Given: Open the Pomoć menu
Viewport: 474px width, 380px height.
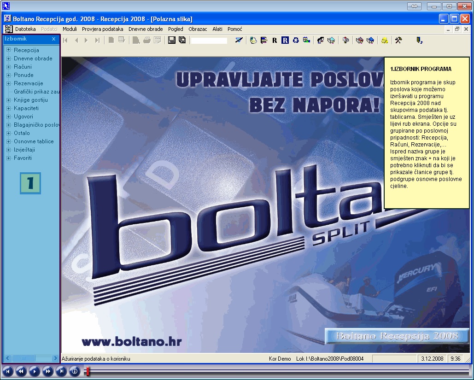Looking at the screenshot, I should click(234, 29).
